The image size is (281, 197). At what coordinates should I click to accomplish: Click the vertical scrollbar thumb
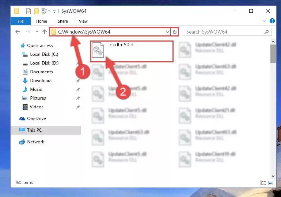273,54
